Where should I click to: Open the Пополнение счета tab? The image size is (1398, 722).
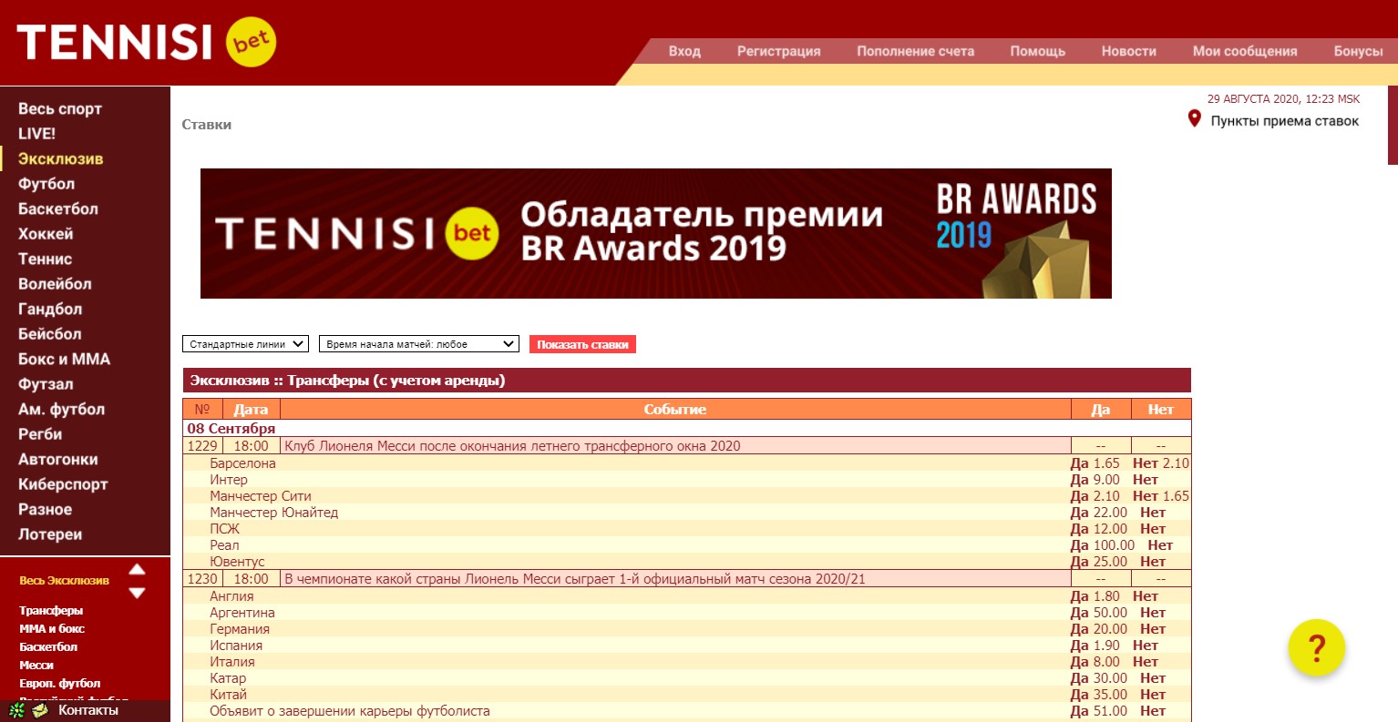915,51
